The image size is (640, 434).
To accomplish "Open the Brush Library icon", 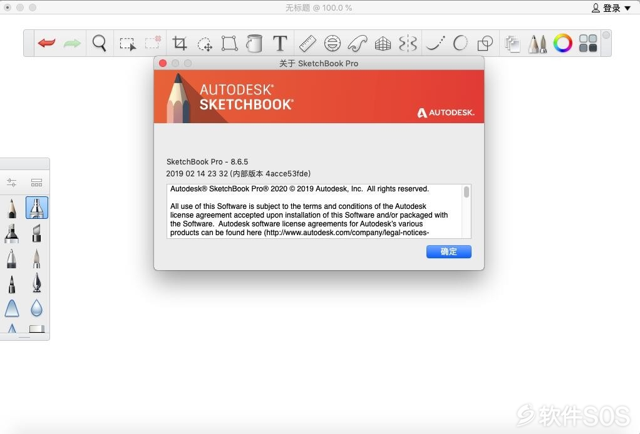I will (x=37, y=183).
